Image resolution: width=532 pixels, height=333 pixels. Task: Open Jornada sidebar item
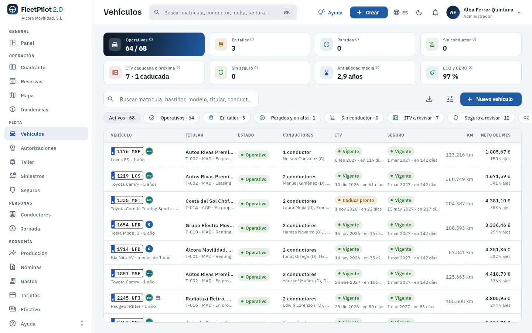46,229
